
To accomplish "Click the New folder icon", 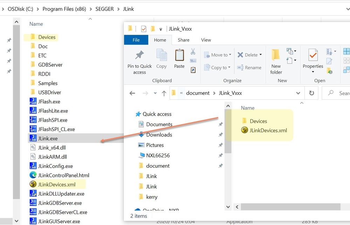I will coord(276,55).
